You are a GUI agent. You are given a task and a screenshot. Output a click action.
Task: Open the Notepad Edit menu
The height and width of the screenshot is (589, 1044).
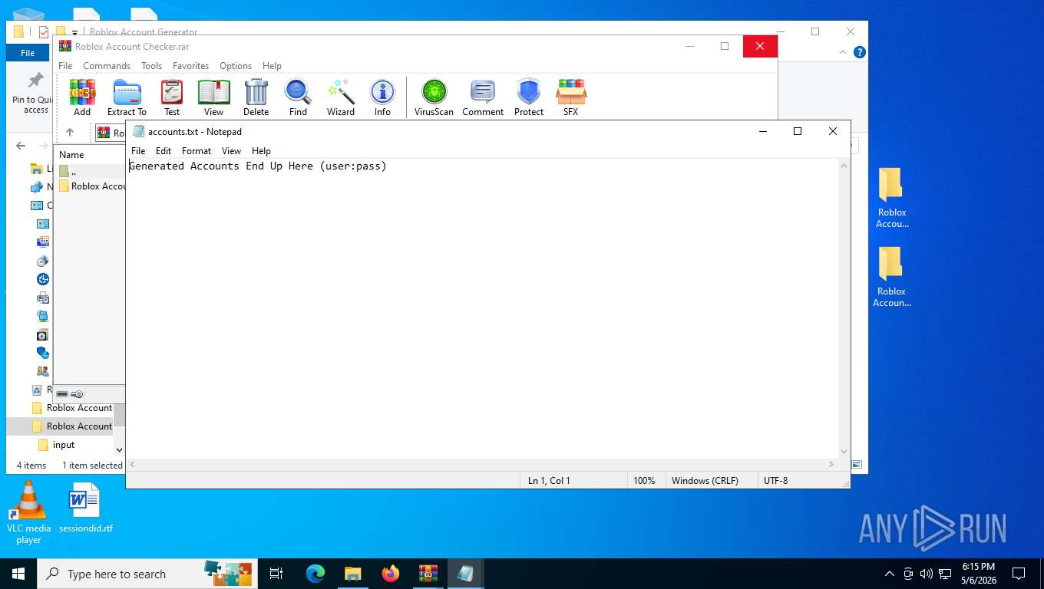click(164, 151)
